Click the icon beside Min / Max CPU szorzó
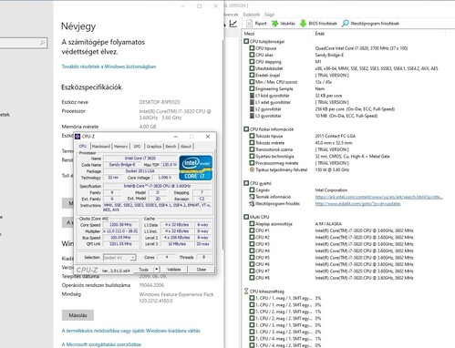The image size is (455, 348). (x=252, y=82)
